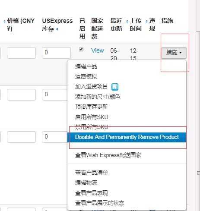Click third row USExpress 库存 input field
200x211 pixels.
pyautogui.click(x=55, y=137)
